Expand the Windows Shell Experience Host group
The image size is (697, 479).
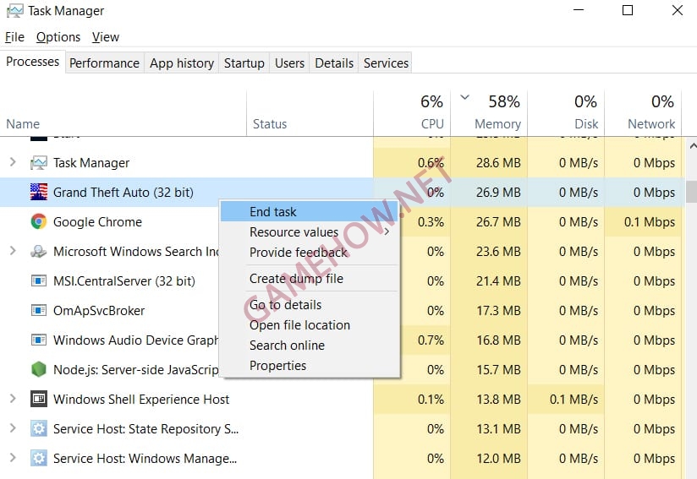(x=13, y=399)
